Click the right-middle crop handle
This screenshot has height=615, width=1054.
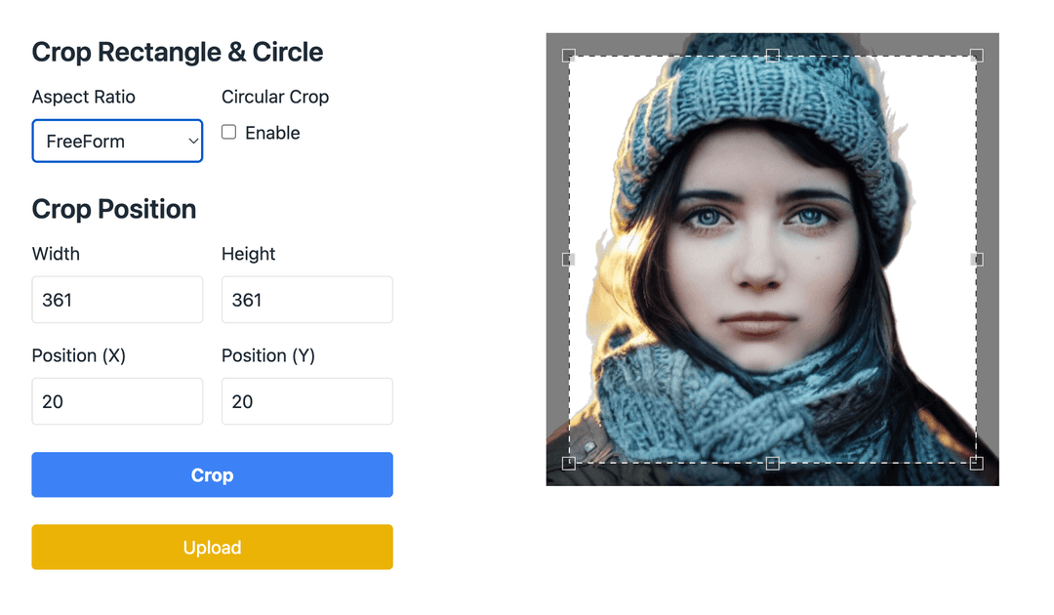coord(976,259)
